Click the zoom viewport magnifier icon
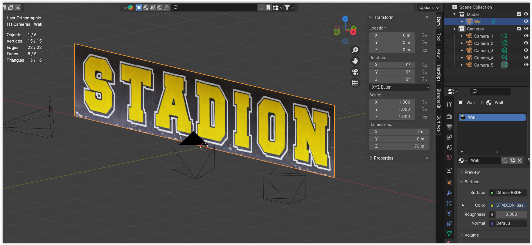This screenshot has height=245, width=532. pyautogui.click(x=355, y=50)
